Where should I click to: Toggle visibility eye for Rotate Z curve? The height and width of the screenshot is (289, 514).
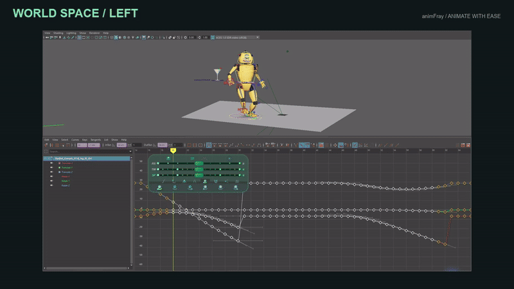coord(51,185)
